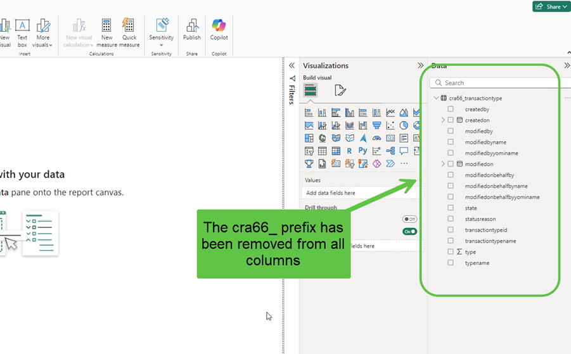Check the createdby field checkbox
The image size is (571, 354).
(451, 109)
